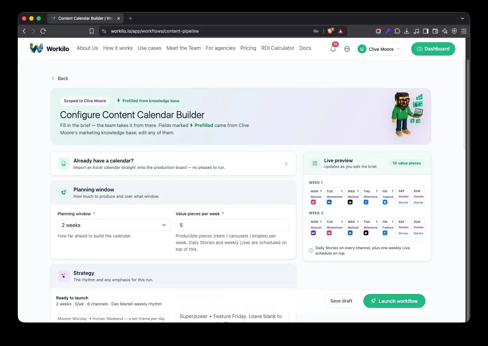Click the spreadsheet icon on import card
Viewport: 488px width, 346px height.
click(64, 163)
